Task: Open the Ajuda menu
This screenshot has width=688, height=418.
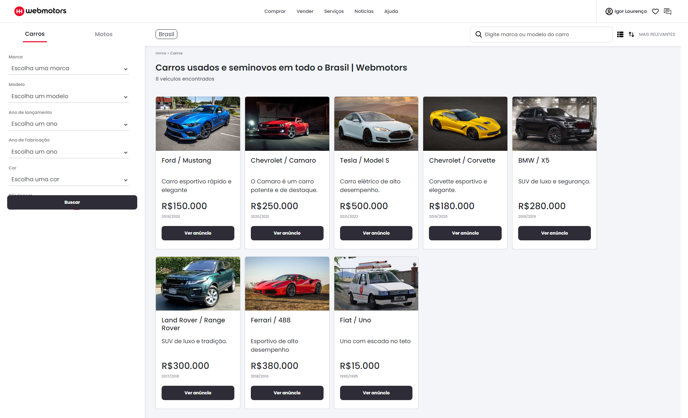Action: tap(391, 11)
